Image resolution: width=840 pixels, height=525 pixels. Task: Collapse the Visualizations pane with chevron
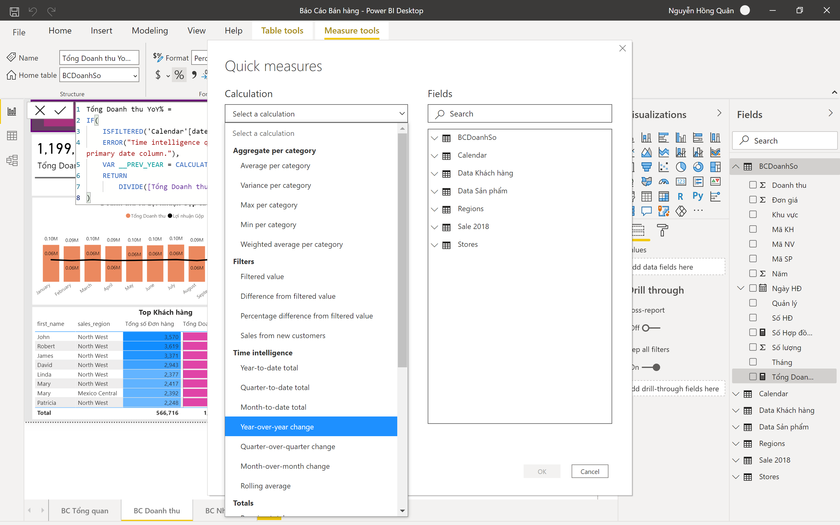click(719, 113)
